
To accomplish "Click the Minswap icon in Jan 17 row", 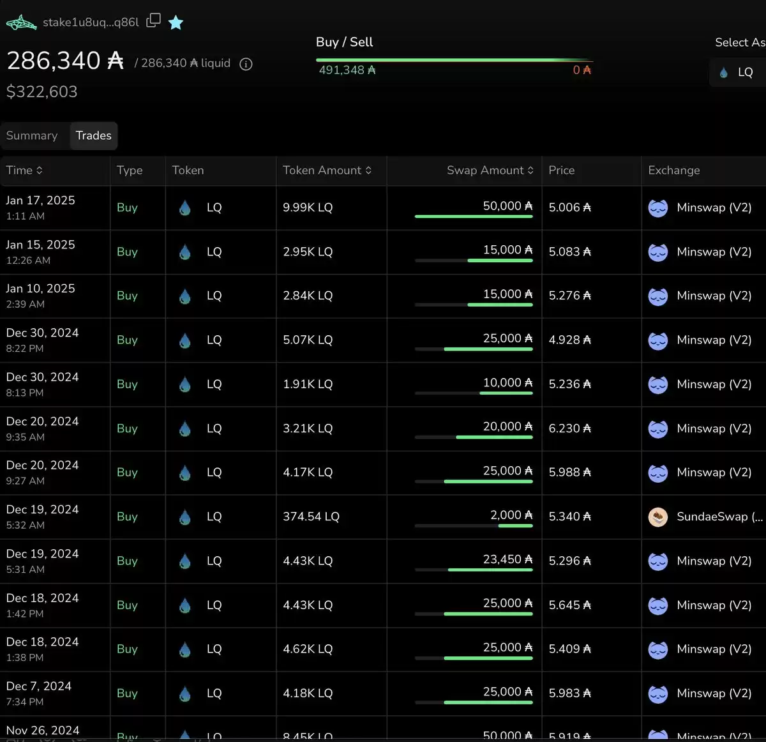I will pos(658,208).
